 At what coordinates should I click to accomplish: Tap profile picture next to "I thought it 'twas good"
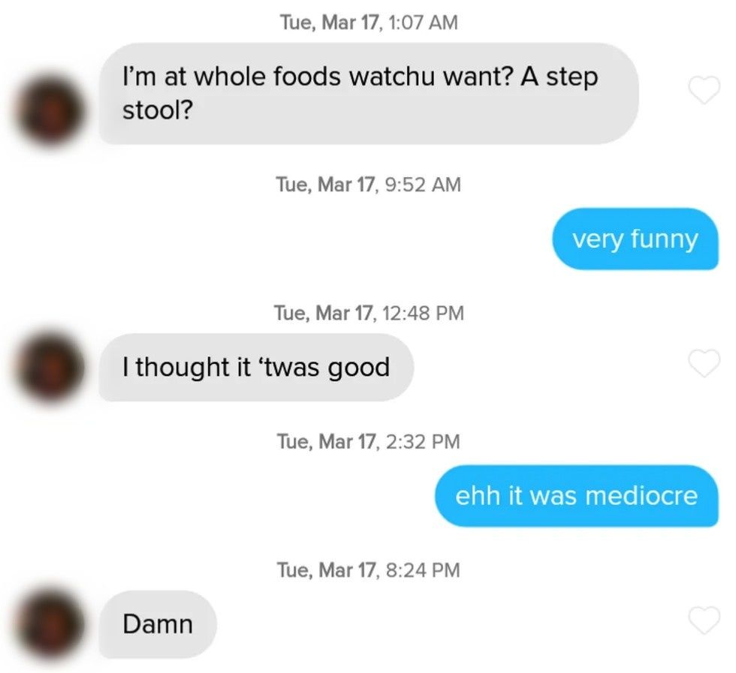(51, 368)
